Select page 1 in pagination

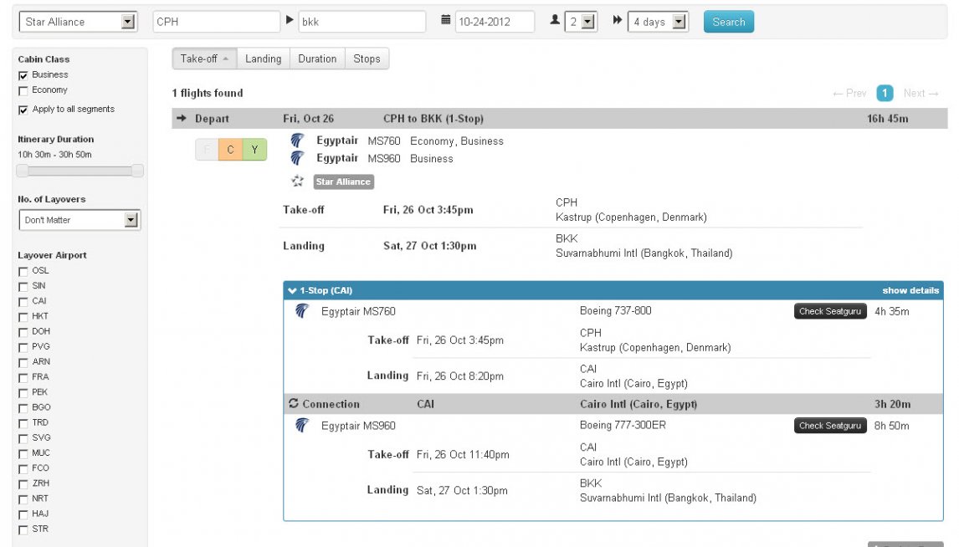pos(885,93)
